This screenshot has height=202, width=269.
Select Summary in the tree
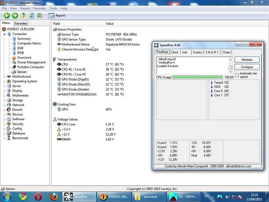pos(24,39)
